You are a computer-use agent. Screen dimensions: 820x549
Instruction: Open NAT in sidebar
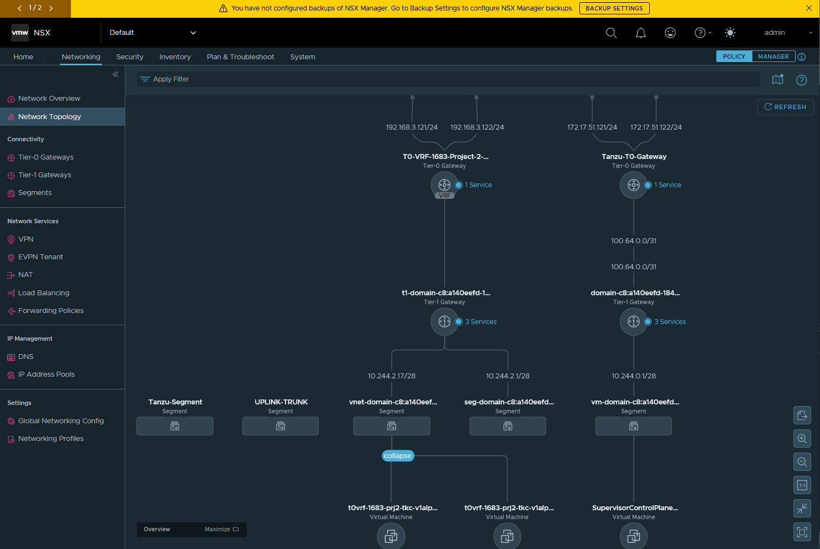click(x=26, y=275)
